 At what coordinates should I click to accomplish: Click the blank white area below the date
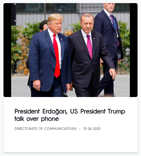click(x=70, y=141)
